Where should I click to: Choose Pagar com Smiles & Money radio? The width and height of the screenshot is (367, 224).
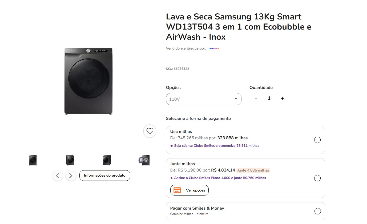[317, 211]
